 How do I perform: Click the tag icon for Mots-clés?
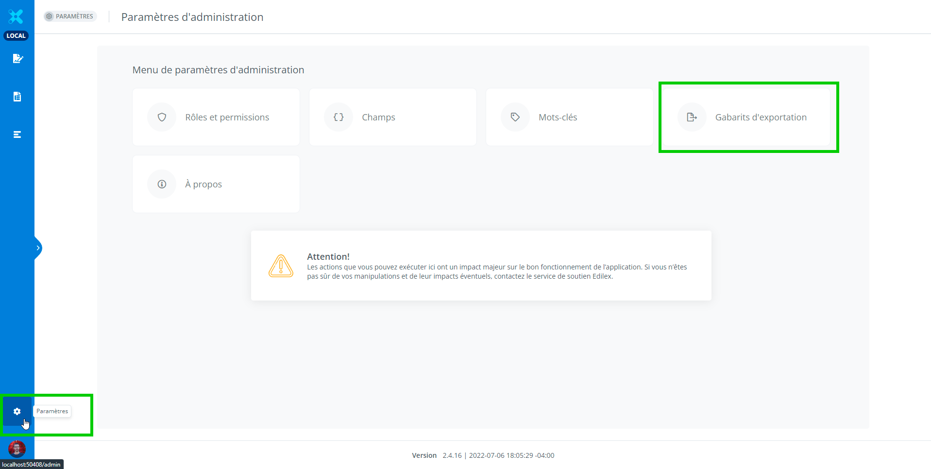(515, 117)
